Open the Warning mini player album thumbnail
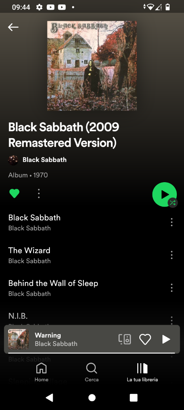The image size is (184, 410). point(18,339)
